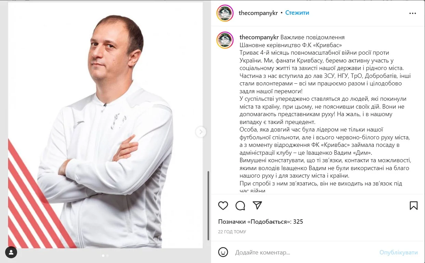Follow the account via Стежити

click(x=297, y=13)
